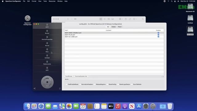The image size is (197, 111).
Task: Toggle Enabled checkbox for SSDT-PLUG.aml
Action: (x=158, y=35)
